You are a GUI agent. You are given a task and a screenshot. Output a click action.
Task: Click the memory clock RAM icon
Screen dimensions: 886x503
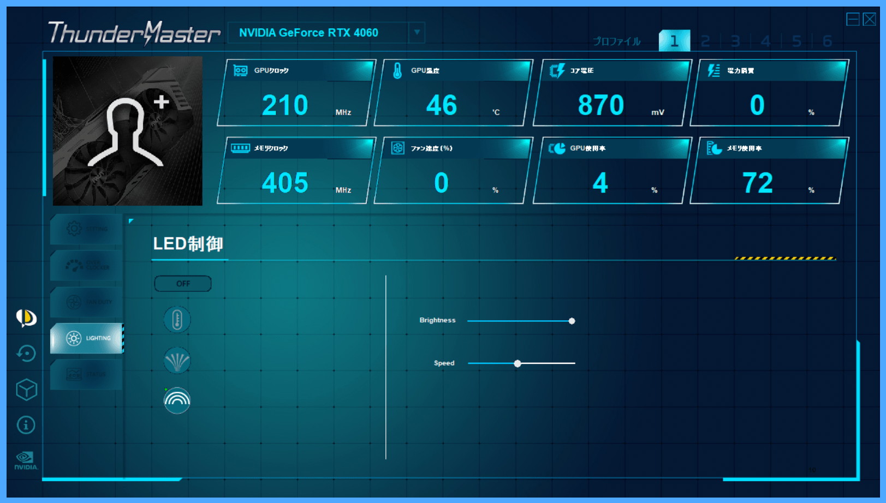[x=240, y=148]
